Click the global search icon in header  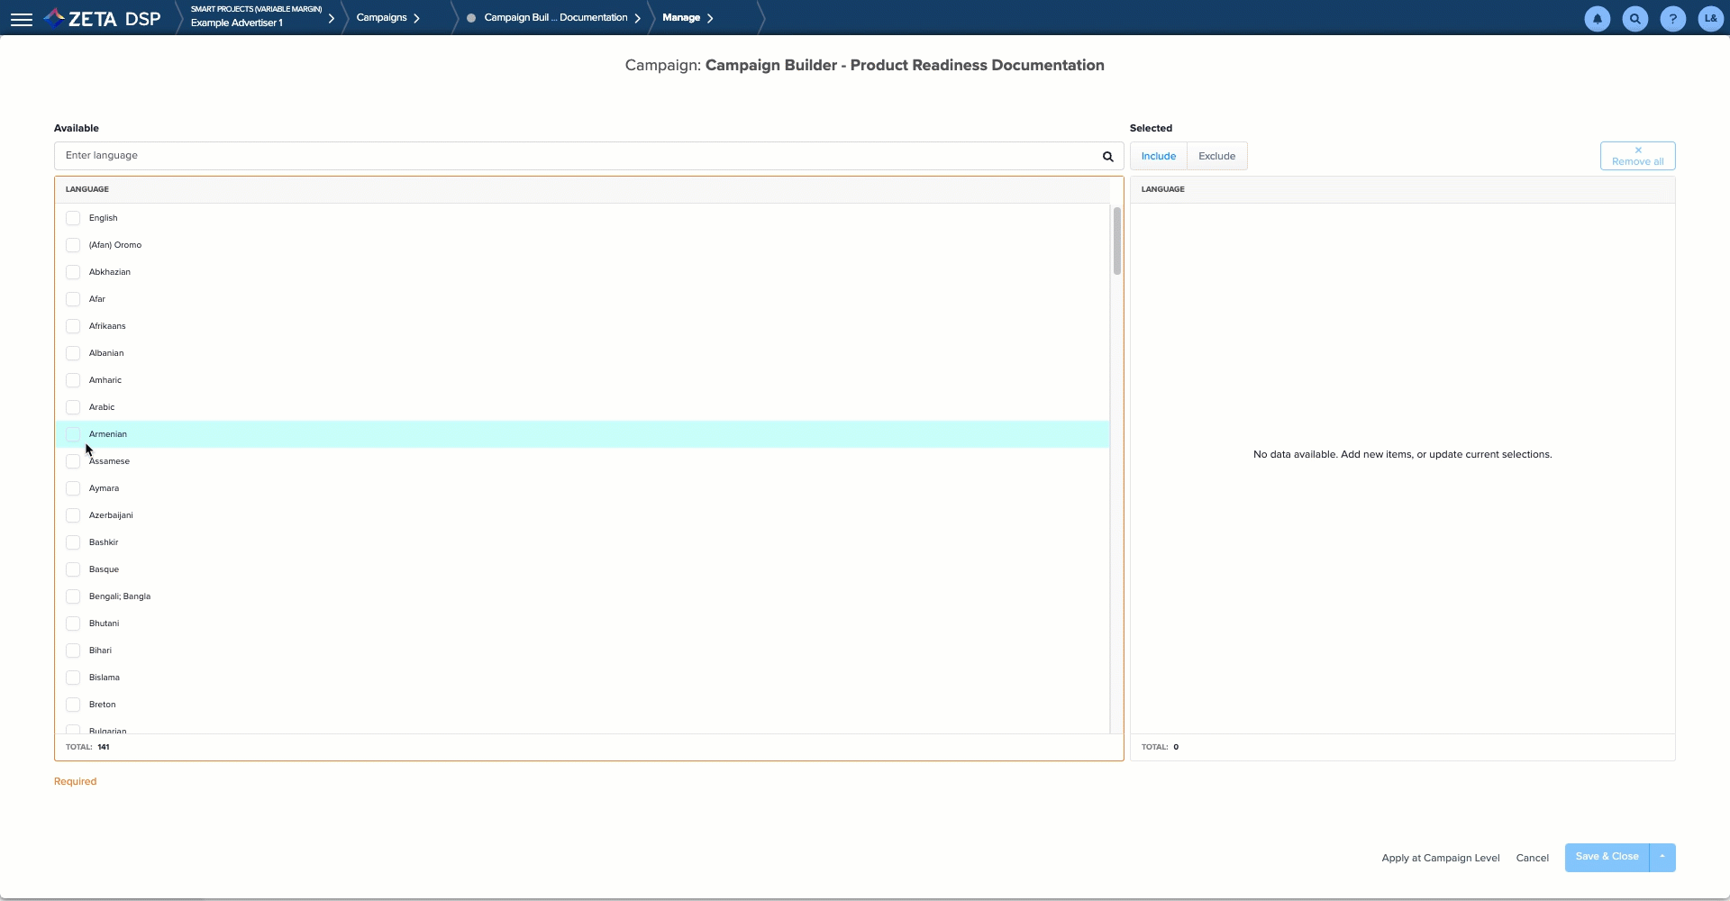1634,19
